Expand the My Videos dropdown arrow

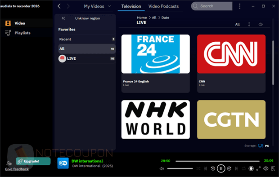click(109, 6)
